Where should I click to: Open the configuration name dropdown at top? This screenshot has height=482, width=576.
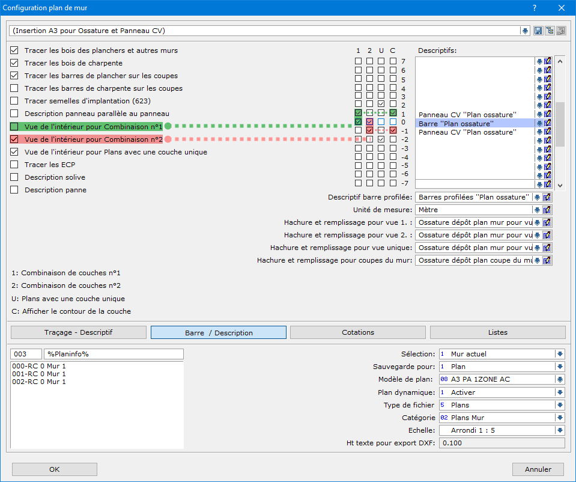524,31
